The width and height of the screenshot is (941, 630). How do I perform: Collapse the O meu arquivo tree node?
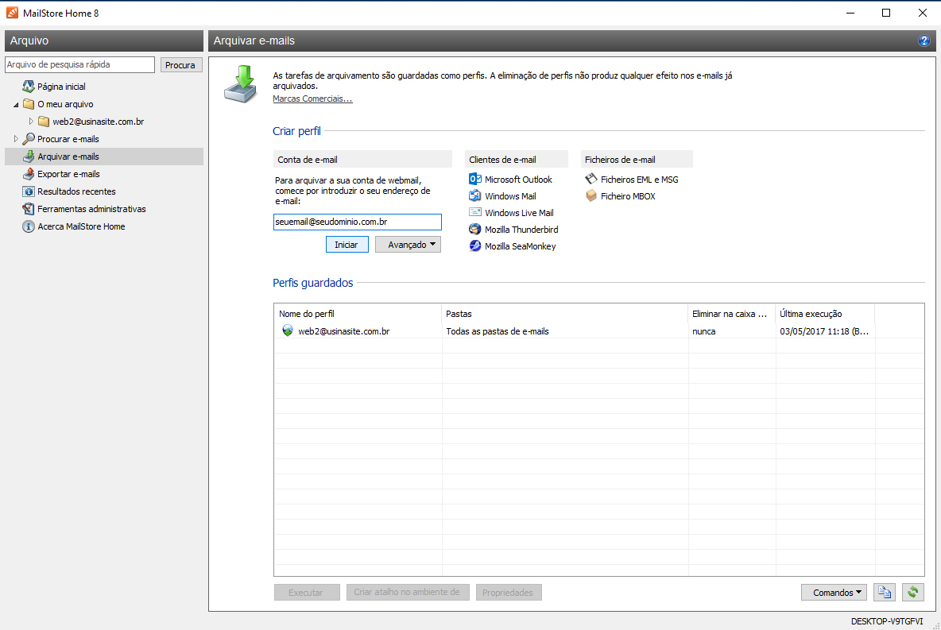[x=17, y=105]
